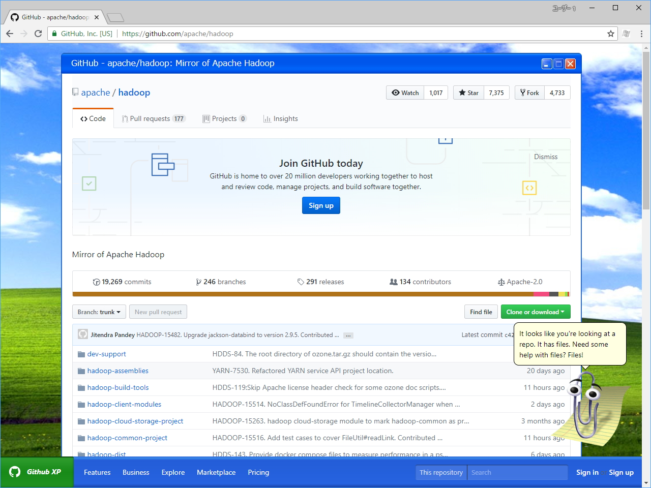
Task: View the 19,269 commits history
Action: click(122, 282)
